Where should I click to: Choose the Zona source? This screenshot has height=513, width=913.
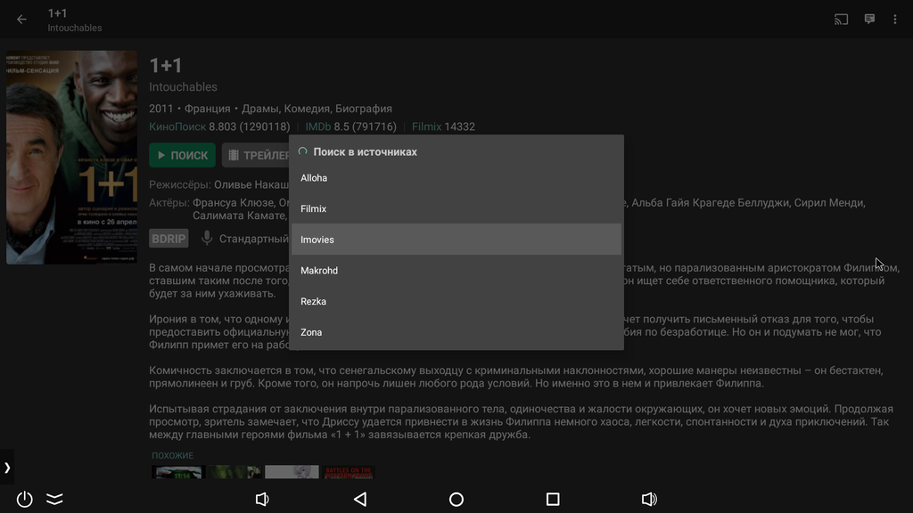456,332
